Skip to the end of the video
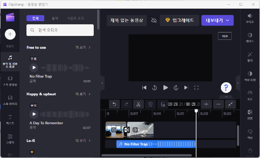260x158 pixels. coord(186,88)
